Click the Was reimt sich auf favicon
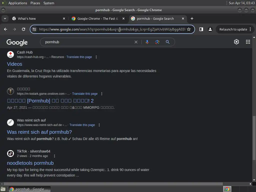 click(10, 122)
